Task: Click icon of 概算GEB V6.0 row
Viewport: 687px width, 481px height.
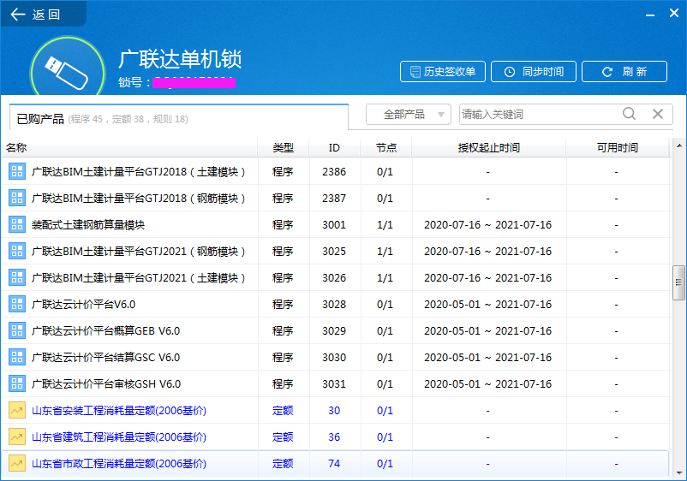Action: pos(17,331)
